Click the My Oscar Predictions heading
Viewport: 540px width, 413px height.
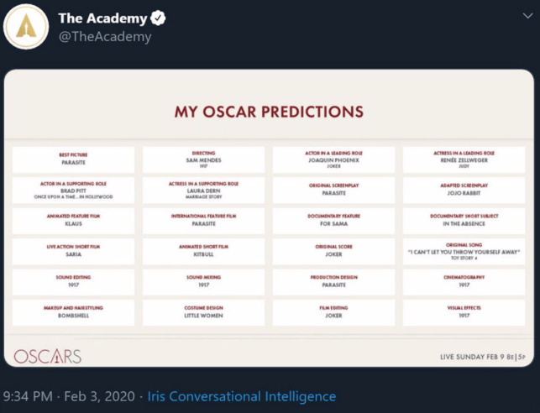pyautogui.click(x=269, y=112)
